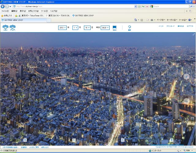Click the zoom in plus button

187,77
